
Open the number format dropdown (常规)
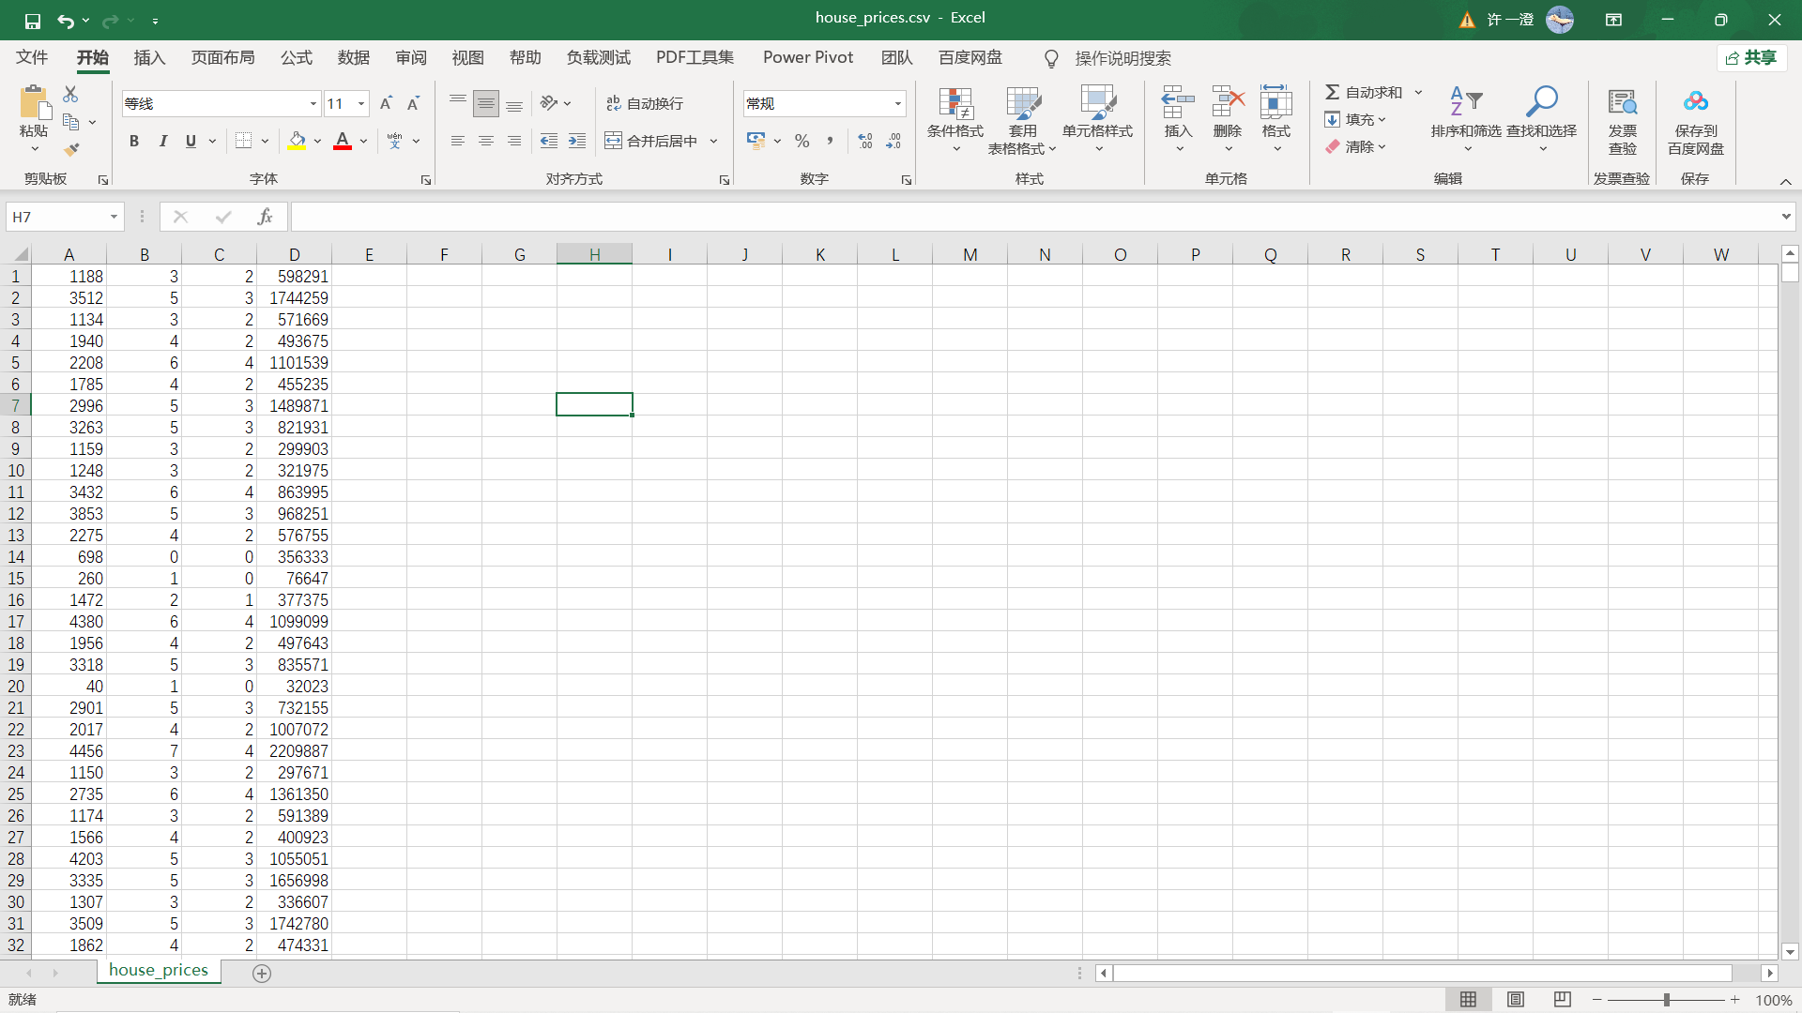898,103
